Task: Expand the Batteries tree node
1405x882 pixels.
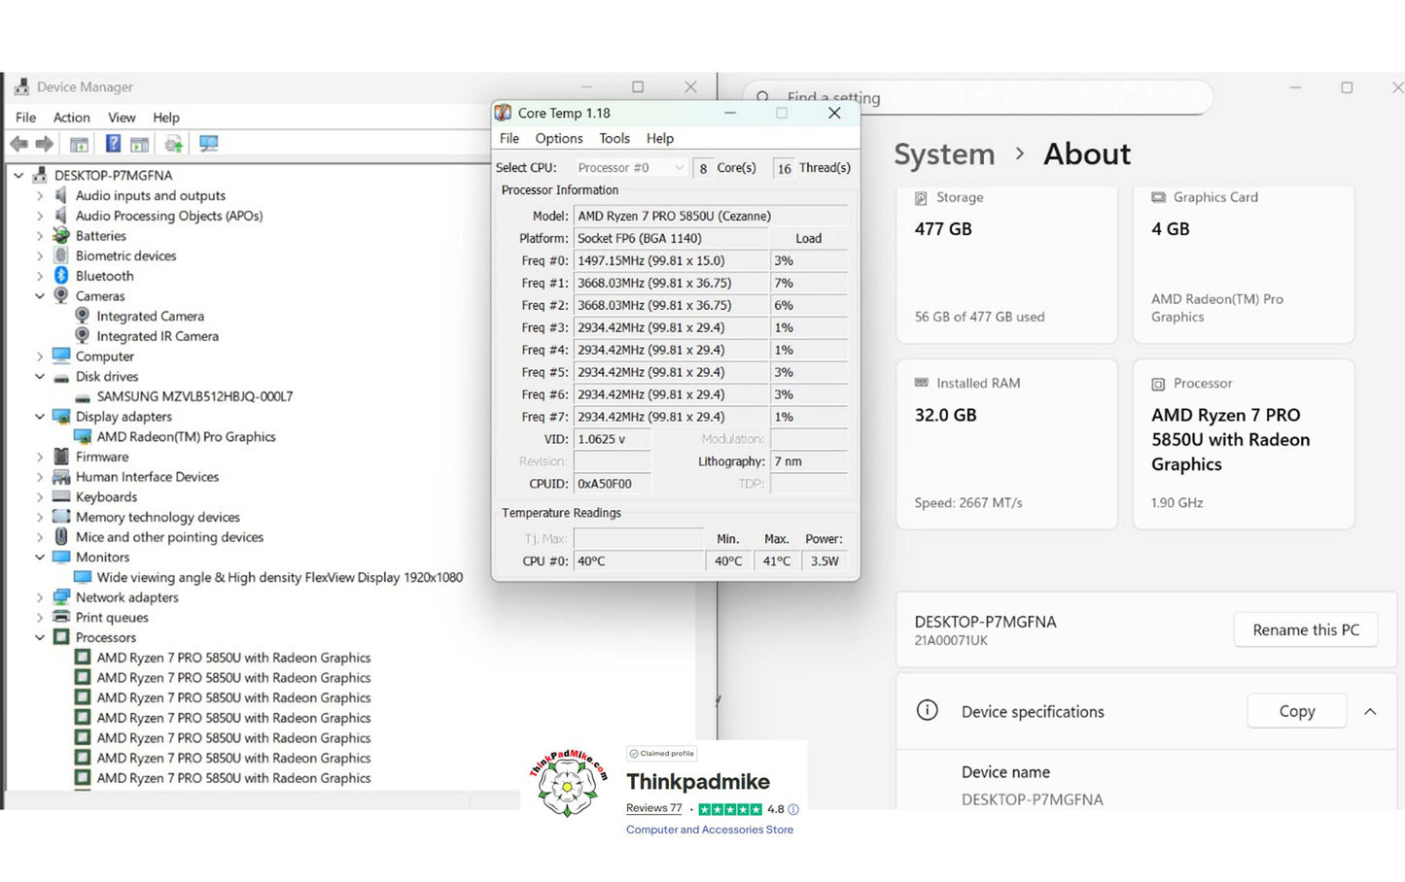Action: 40,236
